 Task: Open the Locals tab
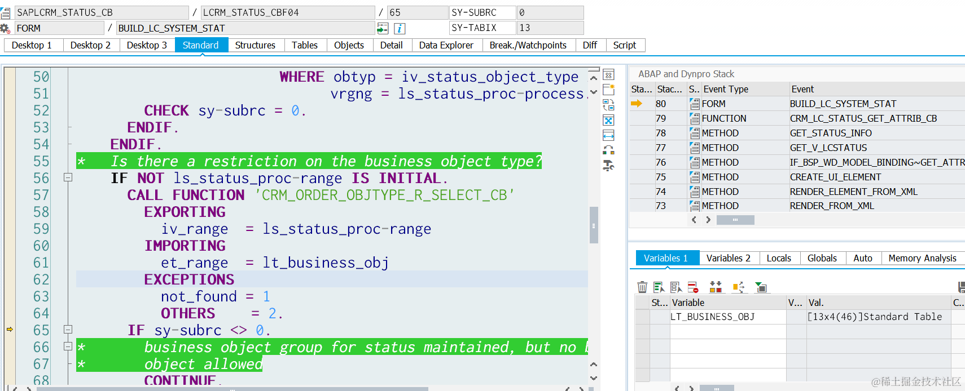[779, 258]
